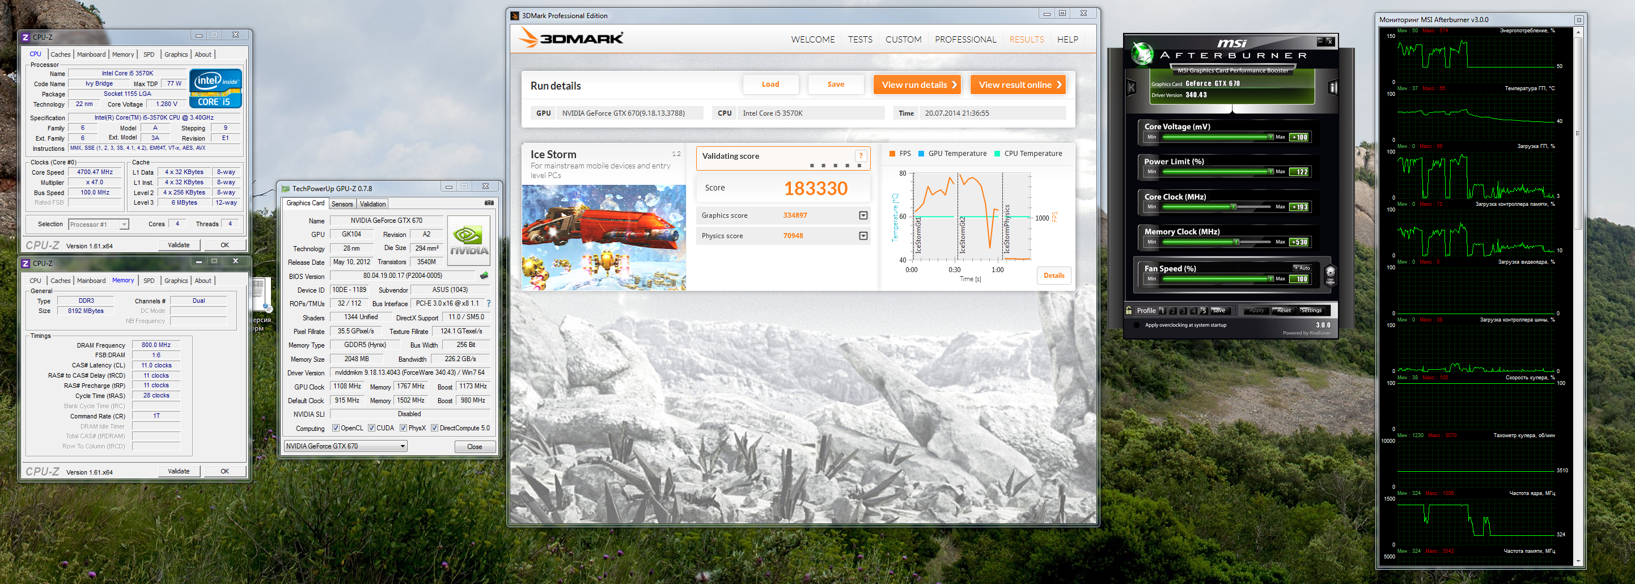Click OK in the CPU-Z Memory window

[225, 471]
